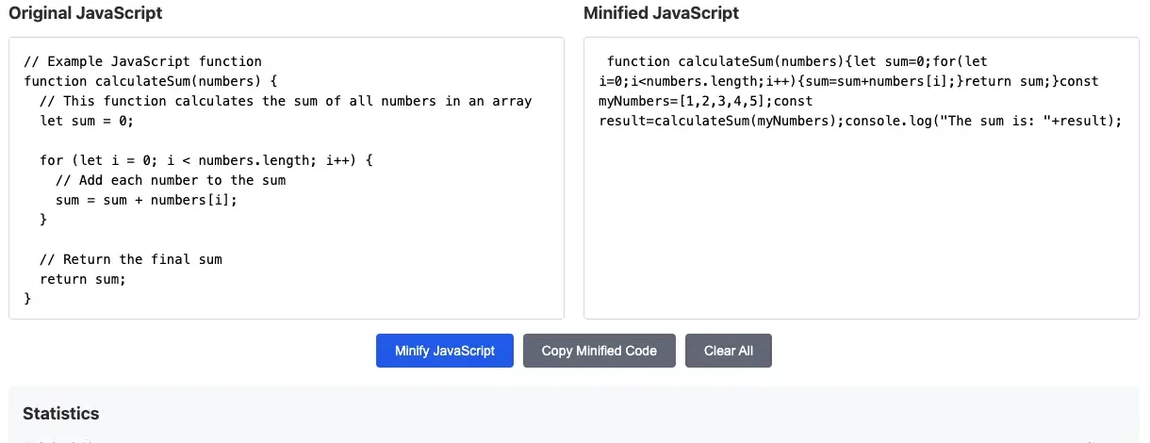This screenshot has height=443, width=1150.
Task: Click the minified line containing console.log
Action: point(860,121)
